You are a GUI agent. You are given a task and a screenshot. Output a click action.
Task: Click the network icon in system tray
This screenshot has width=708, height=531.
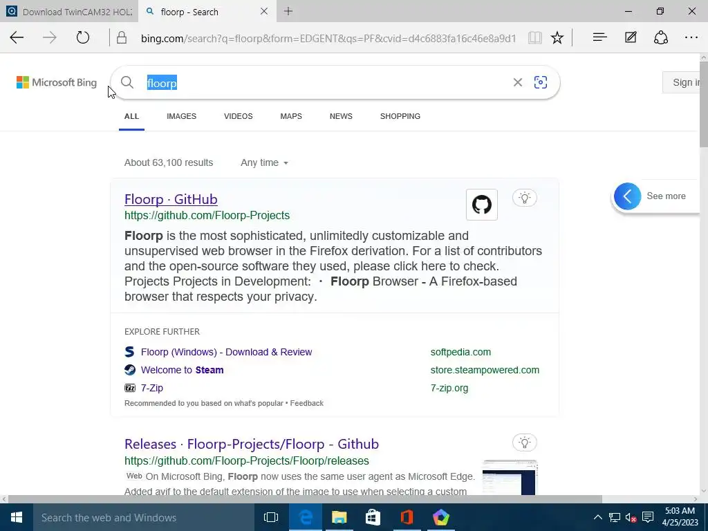[615, 517]
